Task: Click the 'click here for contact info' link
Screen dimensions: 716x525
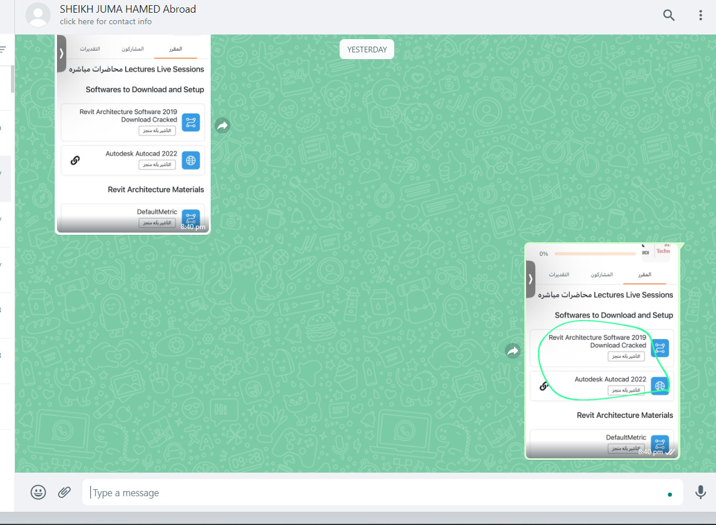Action: coord(106,22)
